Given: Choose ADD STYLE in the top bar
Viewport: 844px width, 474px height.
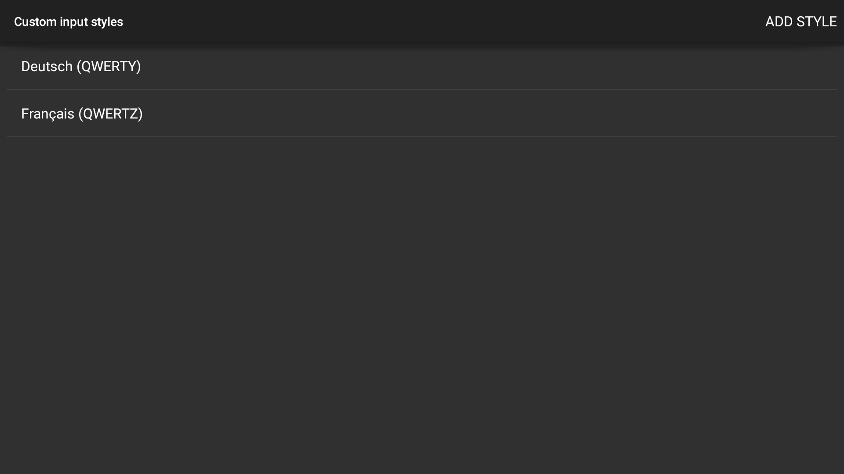Looking at the screenshot, I should 800,22.
